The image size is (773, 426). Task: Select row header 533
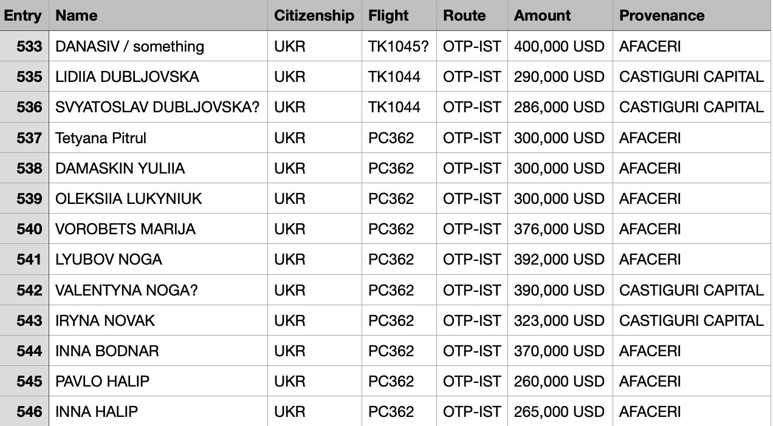(x=24, y=46)
